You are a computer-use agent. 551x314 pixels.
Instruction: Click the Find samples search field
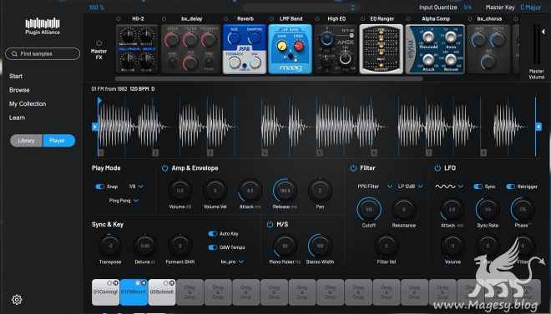(x=43, y=53)
